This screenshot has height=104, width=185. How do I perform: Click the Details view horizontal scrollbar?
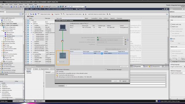click(x=11, y=99)
